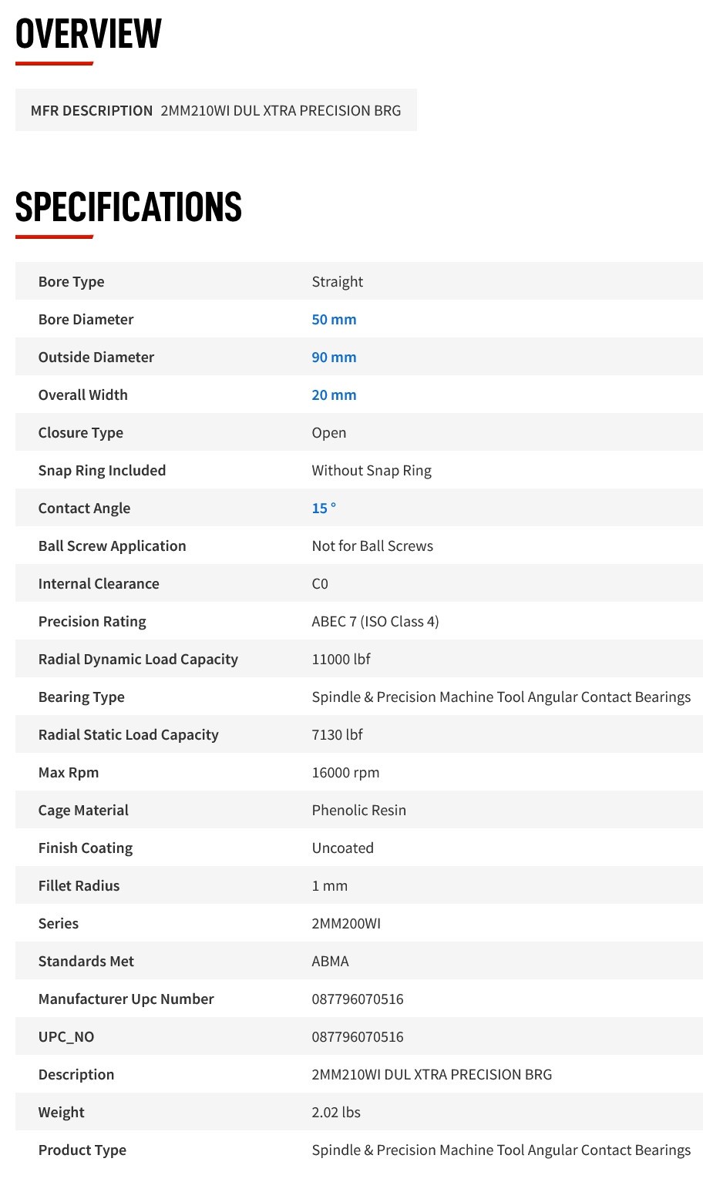Image resolution: width=703 pixels, height=1192 pixels.
Task: Click the Overview heading
Action: click(x=89, y=34)
